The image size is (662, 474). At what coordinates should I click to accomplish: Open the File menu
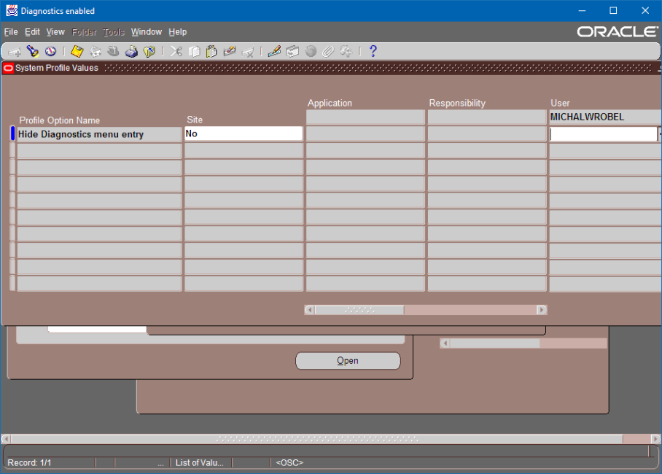tap(11, 32)
